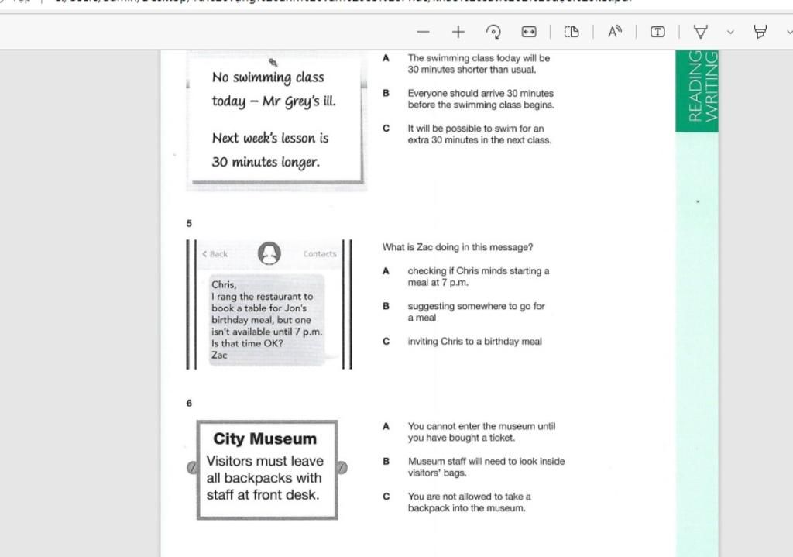Click the question number 5
The height and width of the screenshot is (557, 793).
(189, 224)
